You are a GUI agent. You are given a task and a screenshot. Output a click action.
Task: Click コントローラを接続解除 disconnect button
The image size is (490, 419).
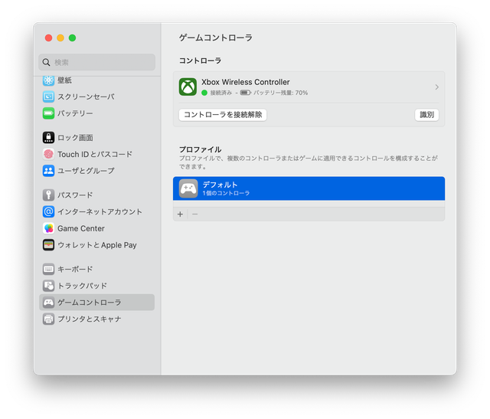223,115
